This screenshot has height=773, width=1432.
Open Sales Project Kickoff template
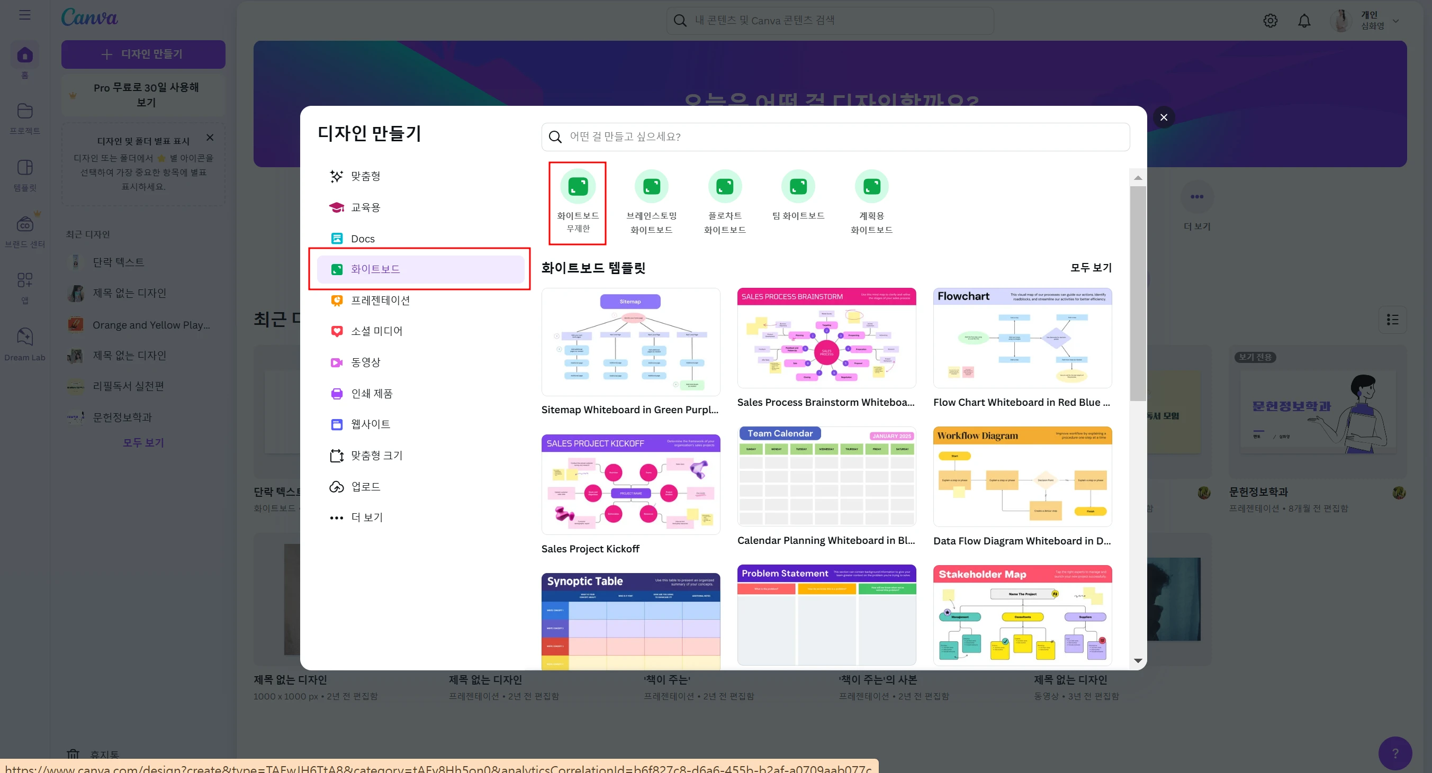coord(631,485)
